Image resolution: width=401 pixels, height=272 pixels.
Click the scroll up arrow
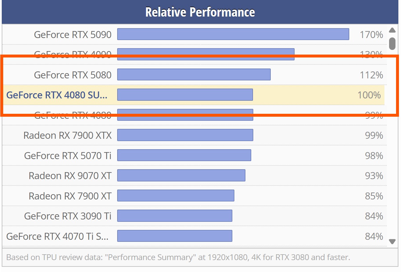392,30
